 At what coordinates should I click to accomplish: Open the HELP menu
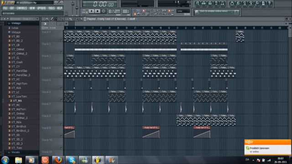[x=59, y=8]
